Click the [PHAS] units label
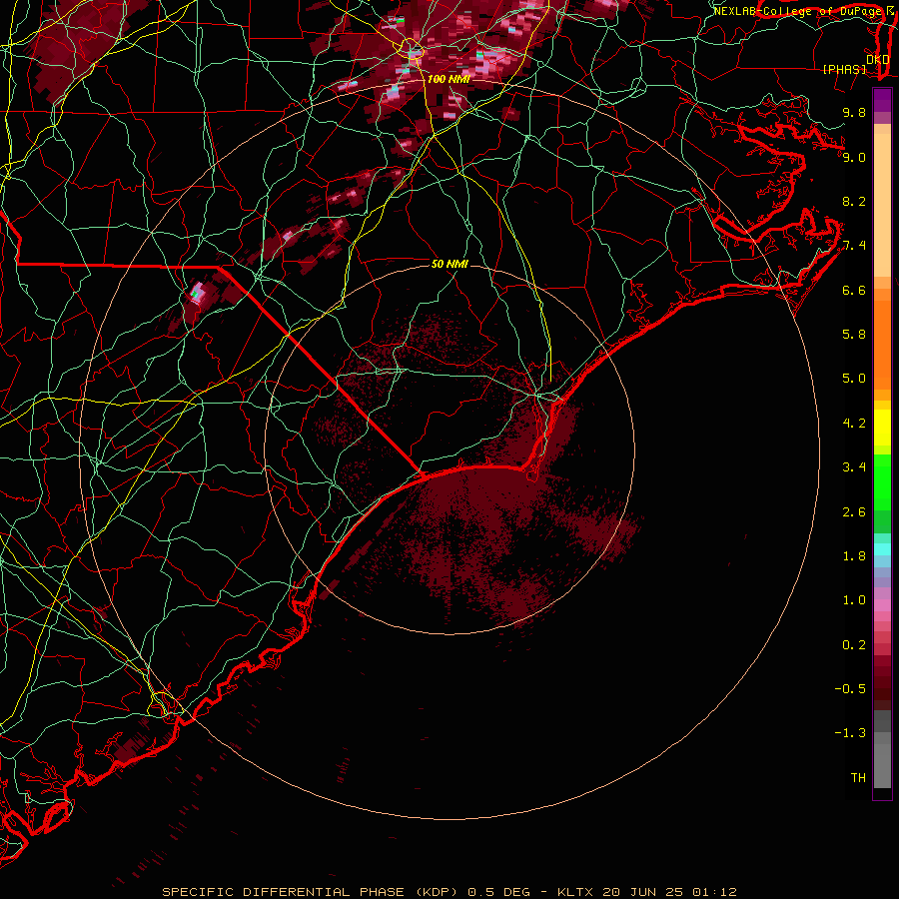 click(844, 70)
